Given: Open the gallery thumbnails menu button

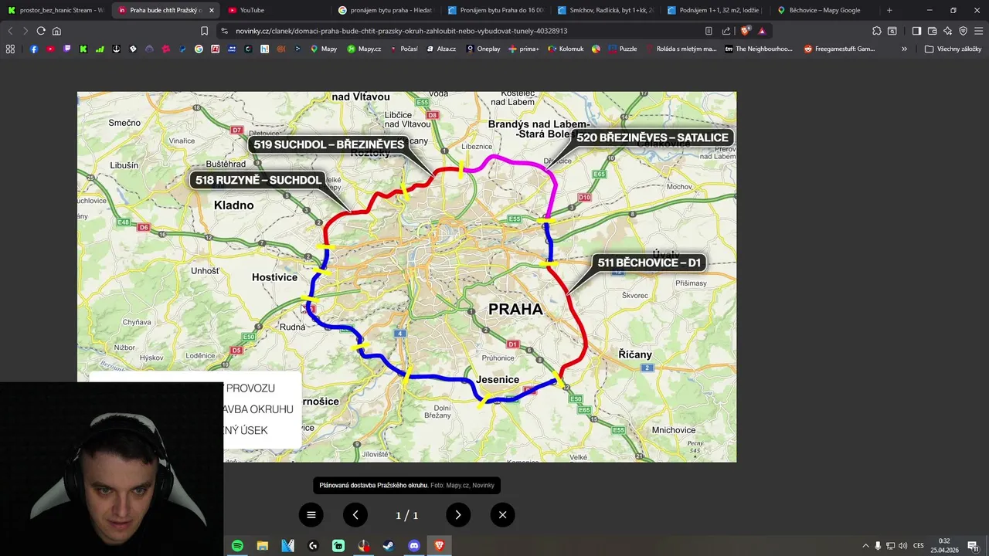Looking at the screenshot, I should tap(311, 515).
